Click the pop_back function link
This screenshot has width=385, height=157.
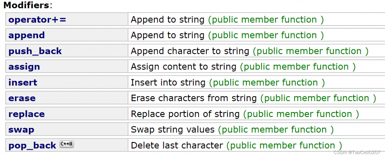pyautogui.click(x=32, y=146)
